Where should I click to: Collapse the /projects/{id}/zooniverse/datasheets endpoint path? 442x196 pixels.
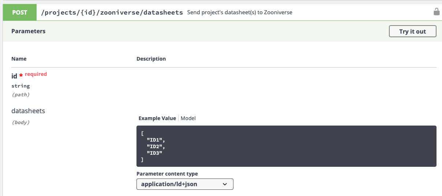tap(112, 12)
